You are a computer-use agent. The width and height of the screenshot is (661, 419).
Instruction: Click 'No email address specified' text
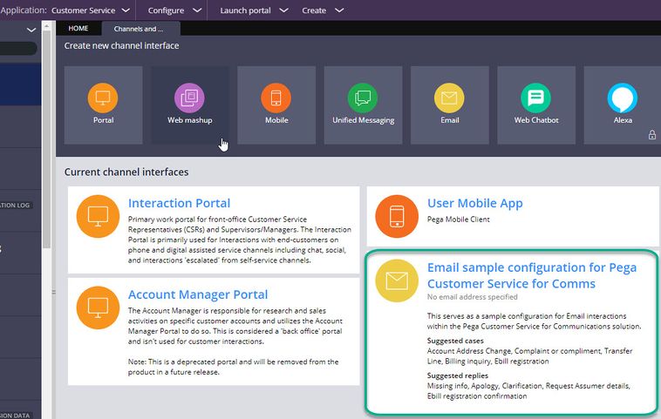(472, 297)
